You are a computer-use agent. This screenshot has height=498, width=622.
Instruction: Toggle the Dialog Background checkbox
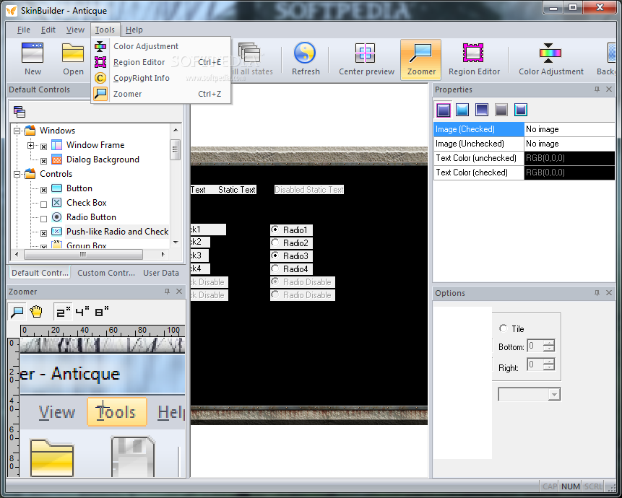tap(43, 161)
